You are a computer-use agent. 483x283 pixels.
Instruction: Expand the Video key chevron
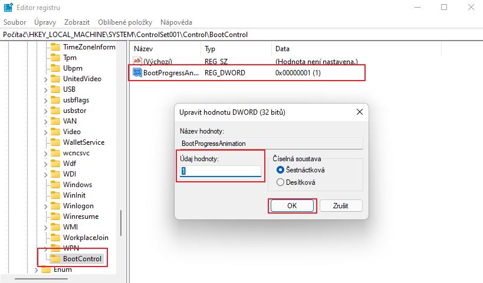tap(46, 132)
